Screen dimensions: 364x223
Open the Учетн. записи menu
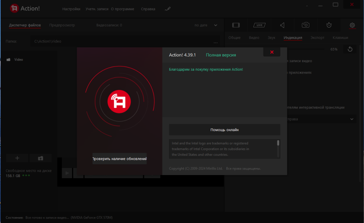click(x=97, y=9)
